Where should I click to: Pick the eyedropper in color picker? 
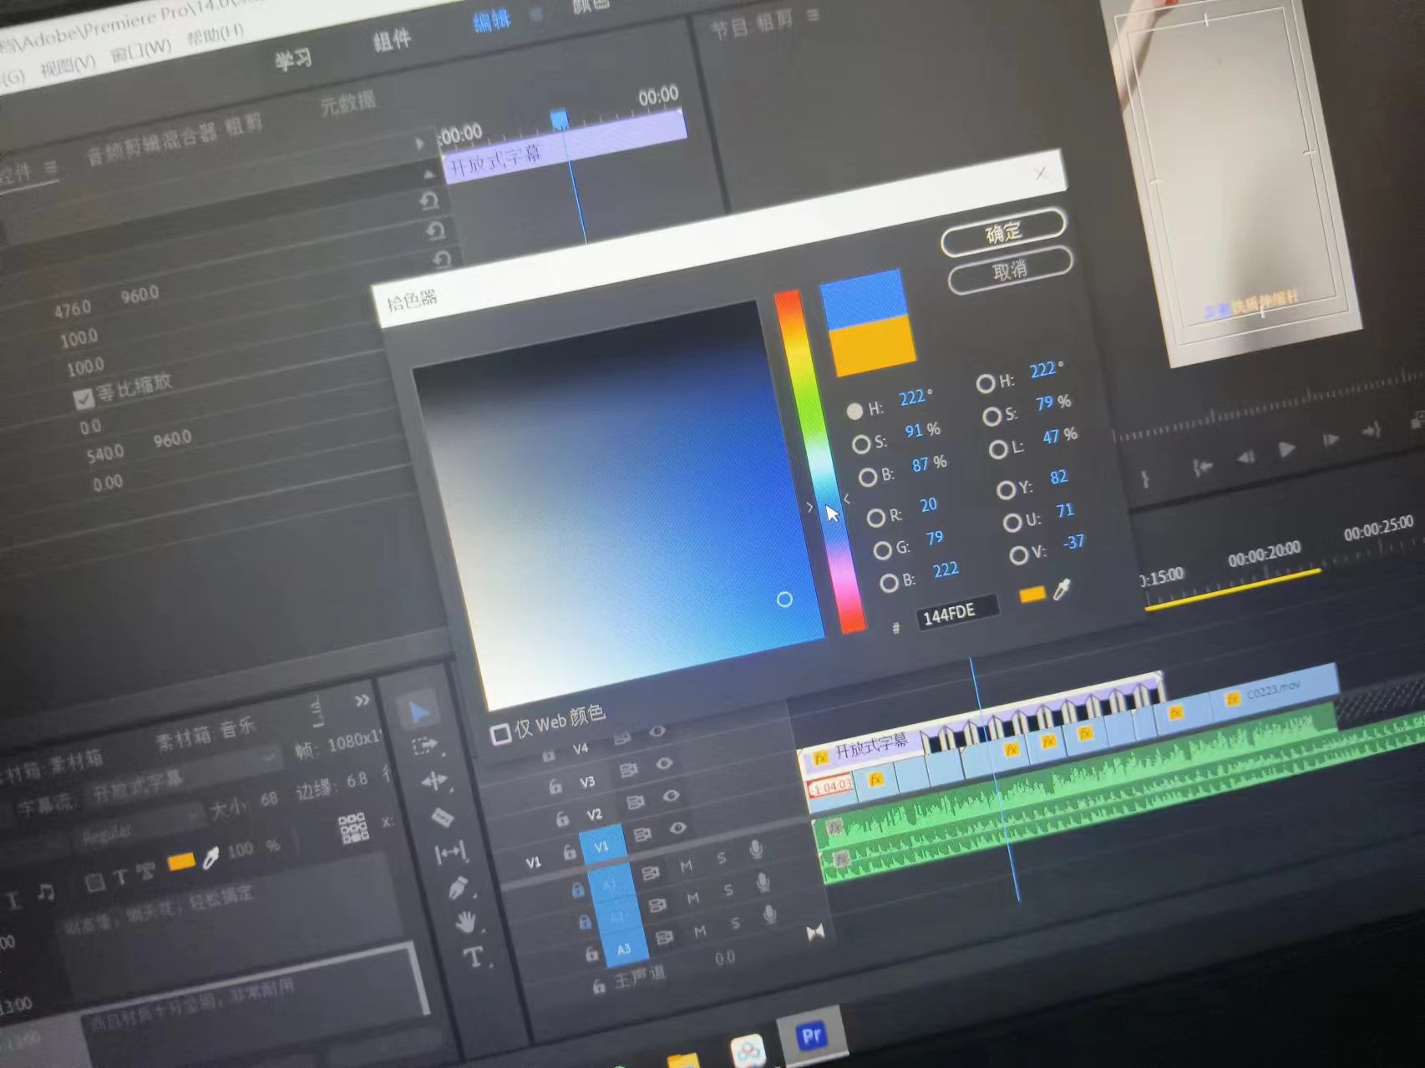tap(1062, 590)
